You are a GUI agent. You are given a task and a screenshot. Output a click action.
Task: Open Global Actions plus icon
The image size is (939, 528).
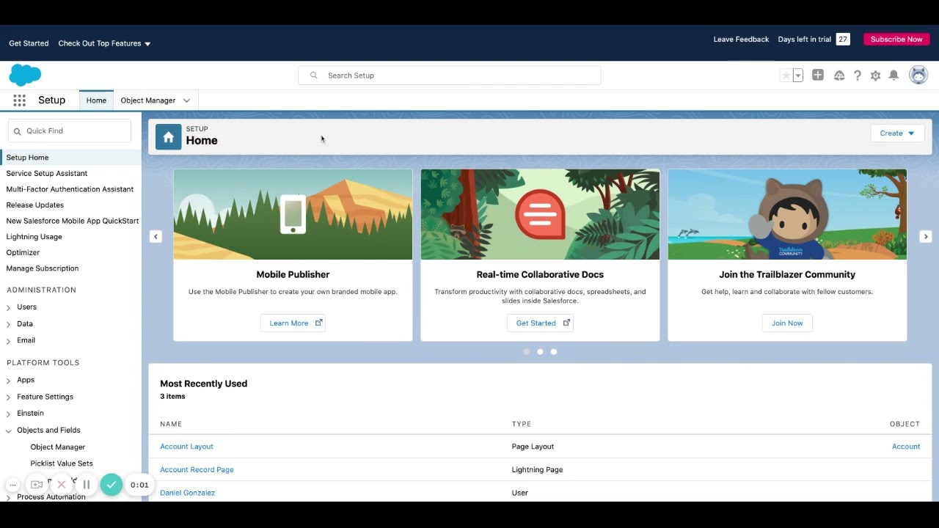(818, 75)
